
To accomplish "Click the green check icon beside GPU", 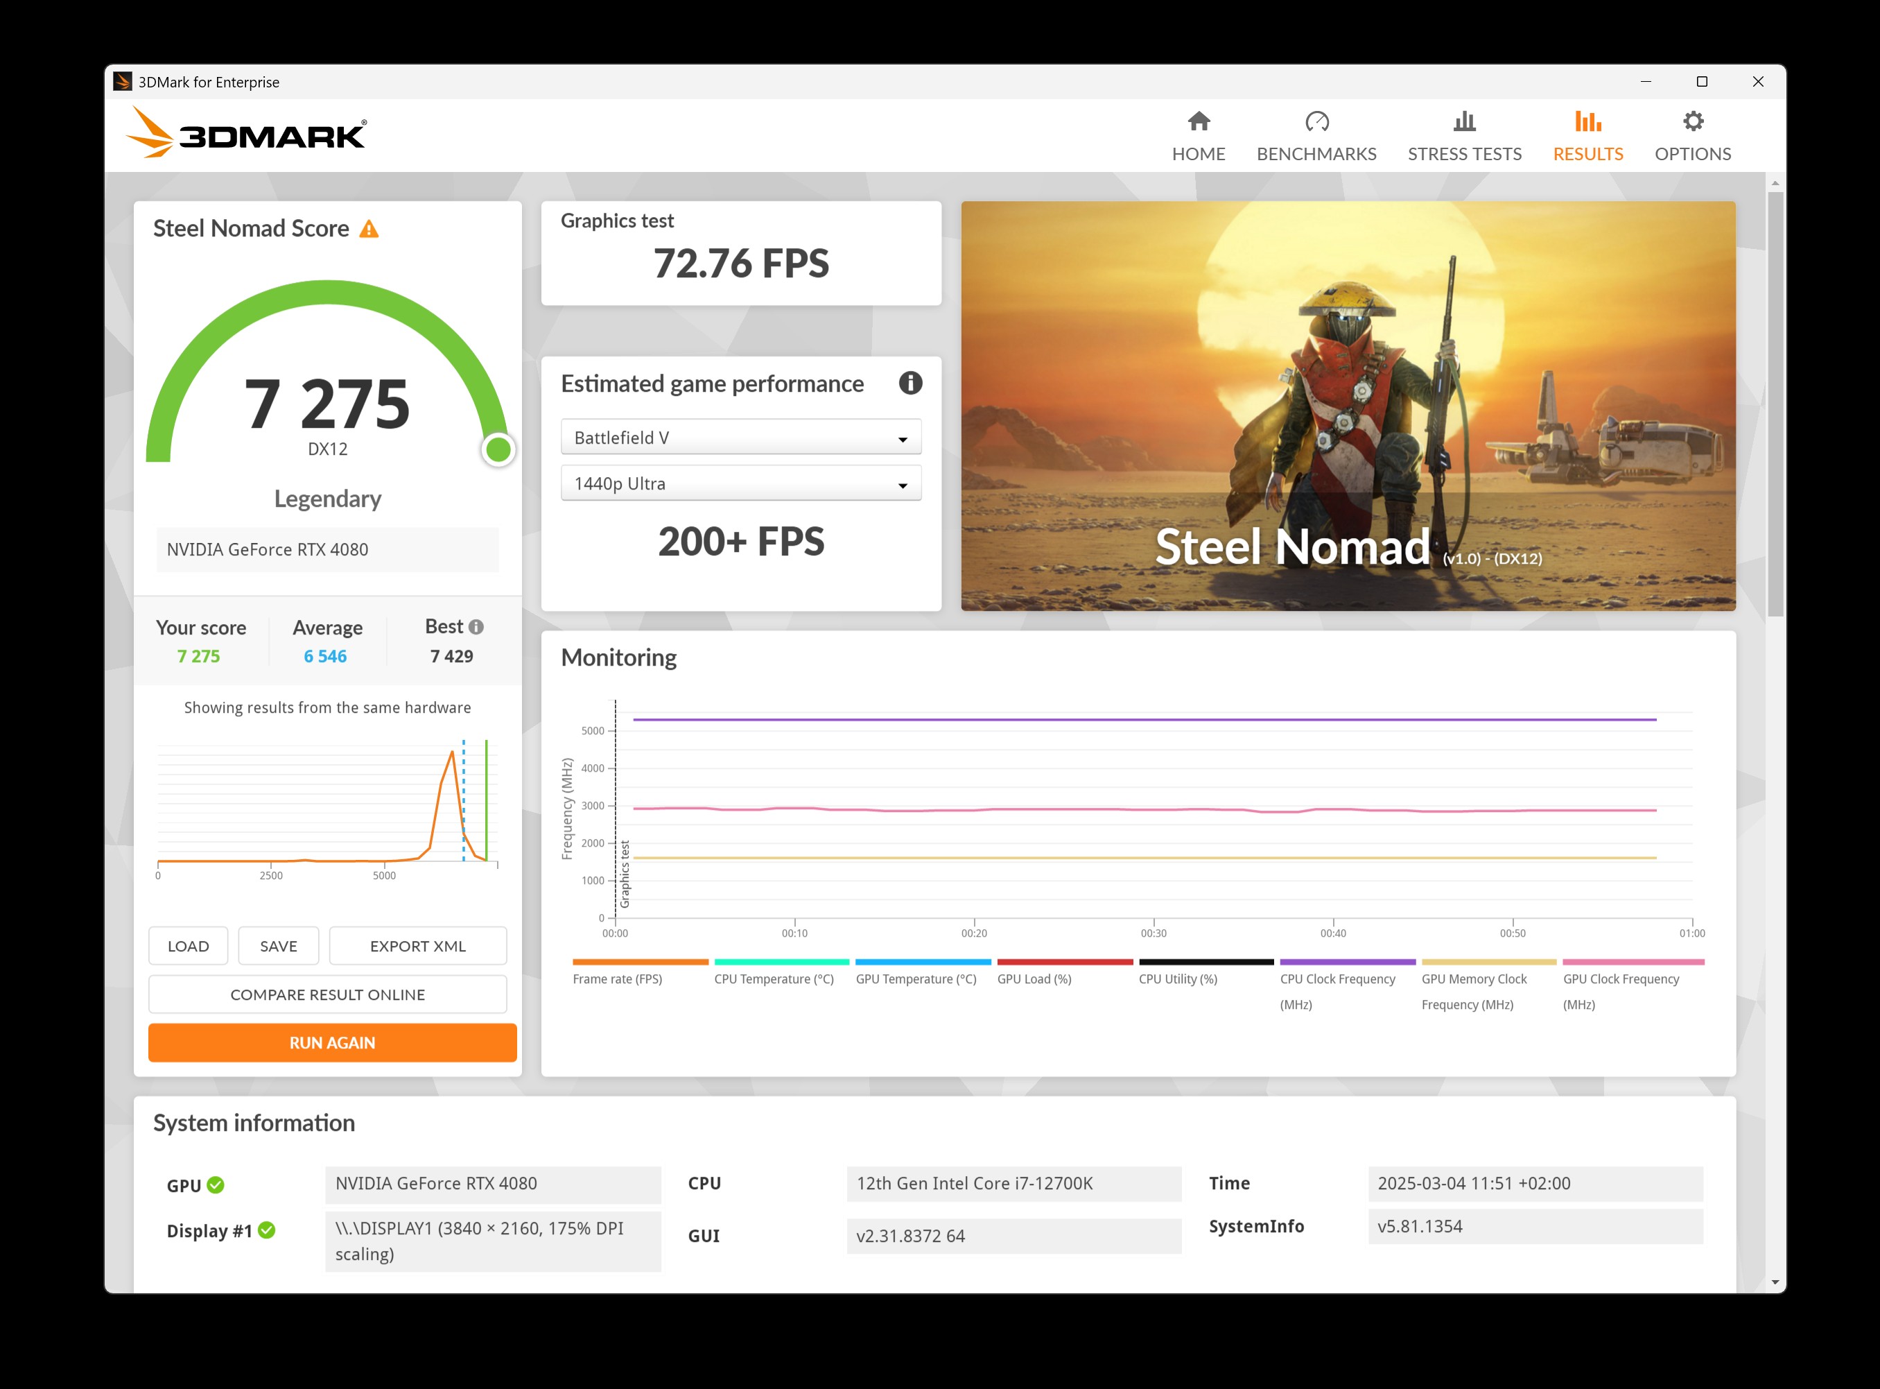I will click(216, 1184).
